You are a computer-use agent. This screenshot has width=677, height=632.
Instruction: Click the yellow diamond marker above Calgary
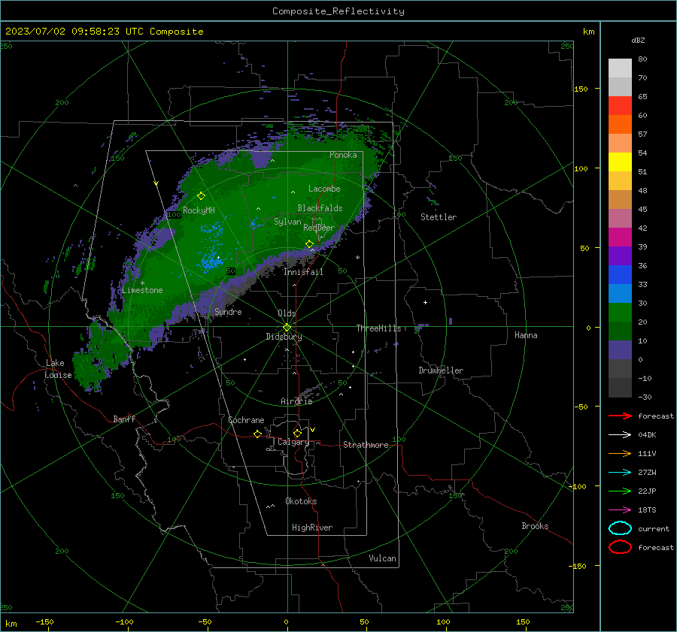click(x=297, y=433)
